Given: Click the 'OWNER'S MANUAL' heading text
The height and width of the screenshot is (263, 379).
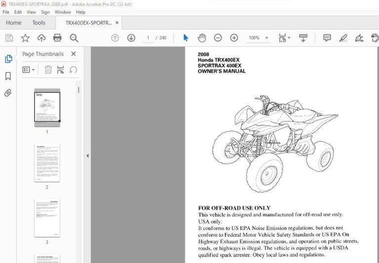Looking at the screenshot, I should tap(222, 72).
